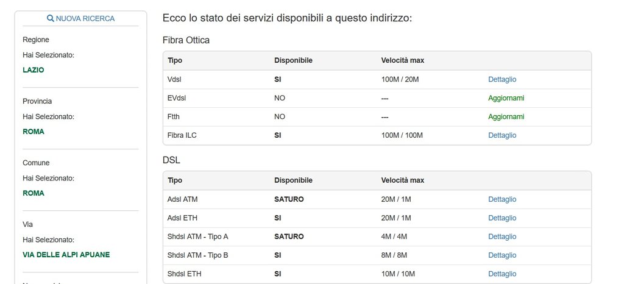Click the Disponibile header in the DSL table
This screenshot has width=624, height=284.
click(293, 180)
